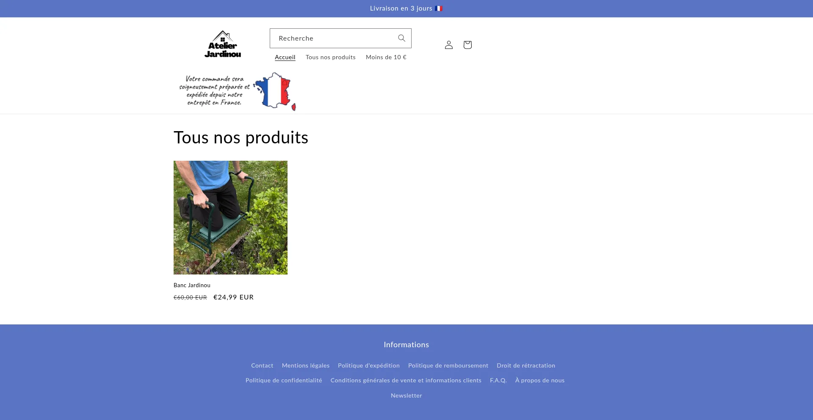Click the Informations footer heading
Viewport: 813px width, 420px height.
[406, 345]
